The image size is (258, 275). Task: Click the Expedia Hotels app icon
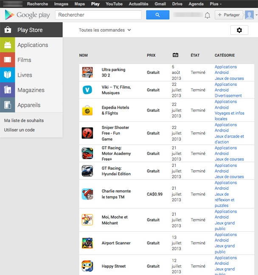[87, 110]
